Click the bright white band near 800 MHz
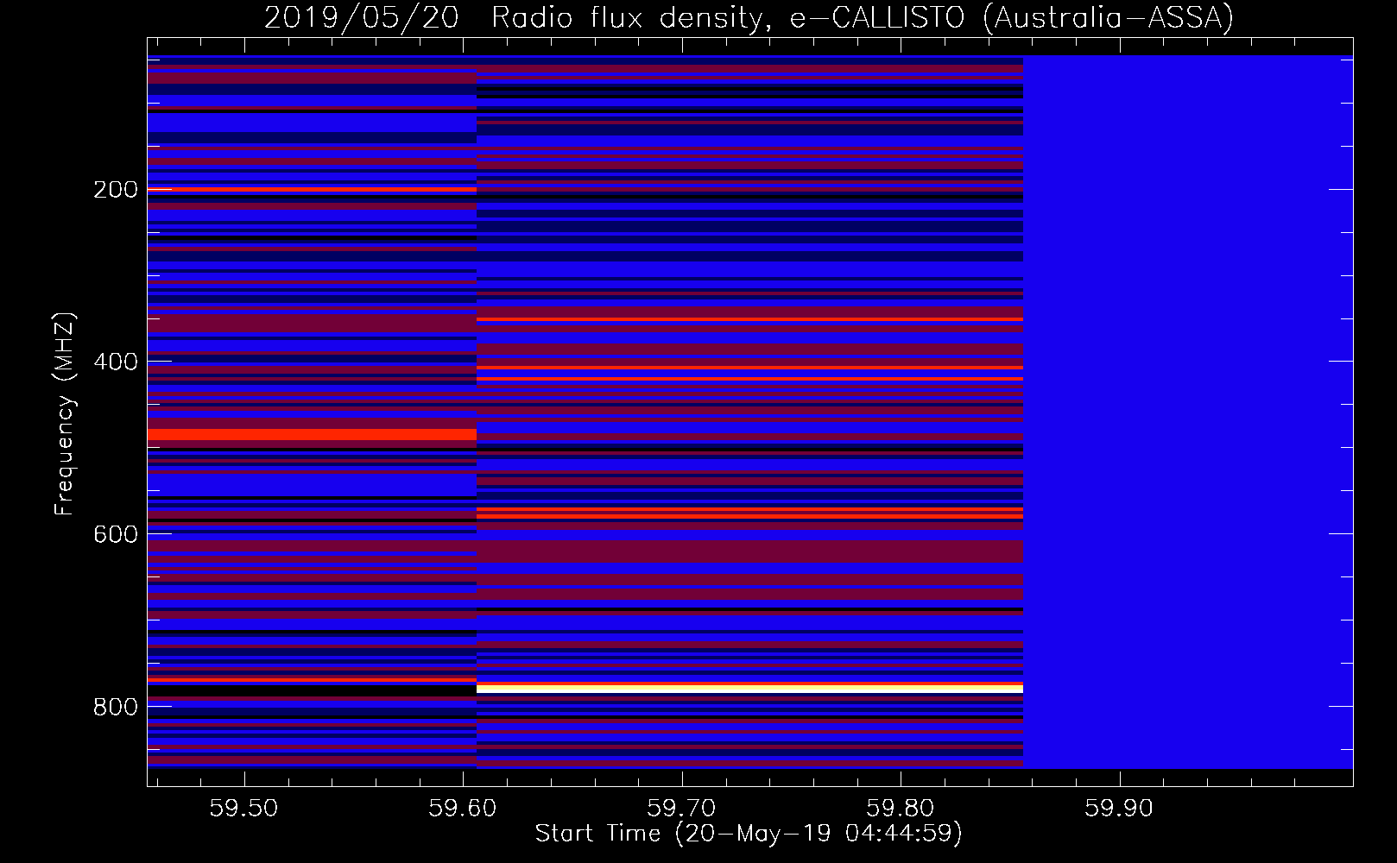1397x863 pixels. [x=749, y=689]
